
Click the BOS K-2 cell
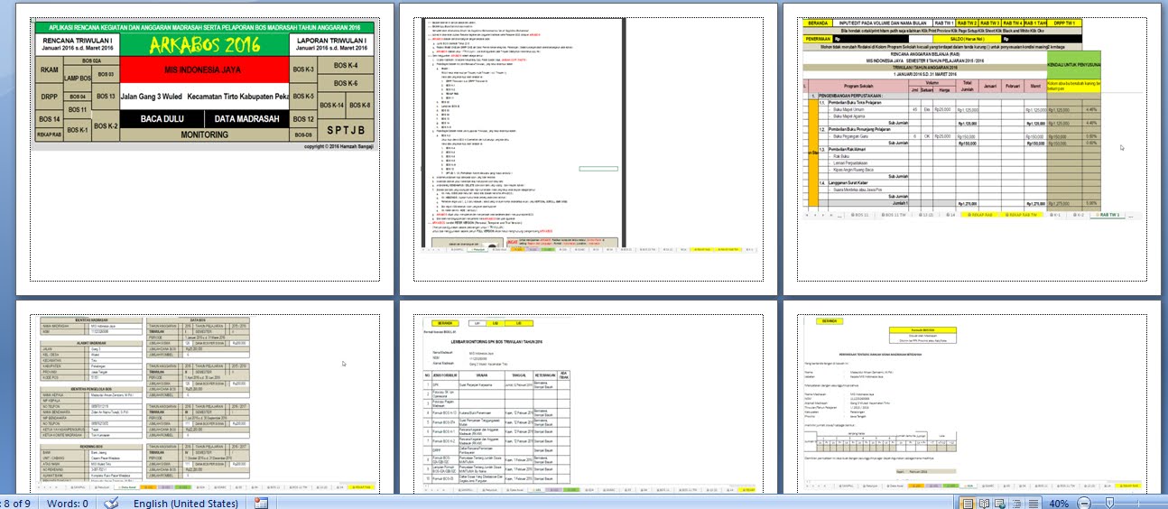(106, 125)
